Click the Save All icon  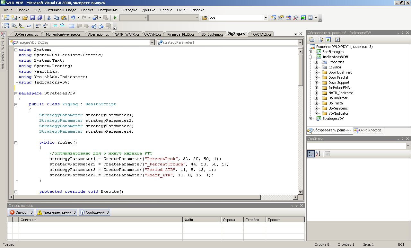pyautogui.click(x=39, y=18)
